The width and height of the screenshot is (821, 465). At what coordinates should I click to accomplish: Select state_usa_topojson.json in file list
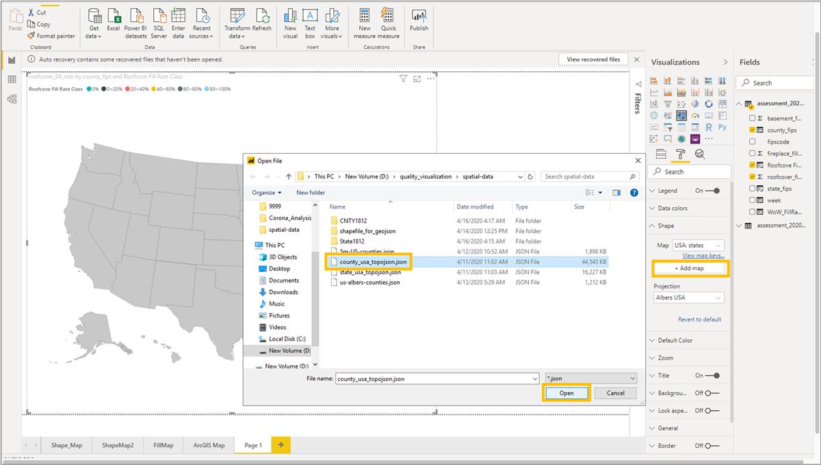click(467, 272)
